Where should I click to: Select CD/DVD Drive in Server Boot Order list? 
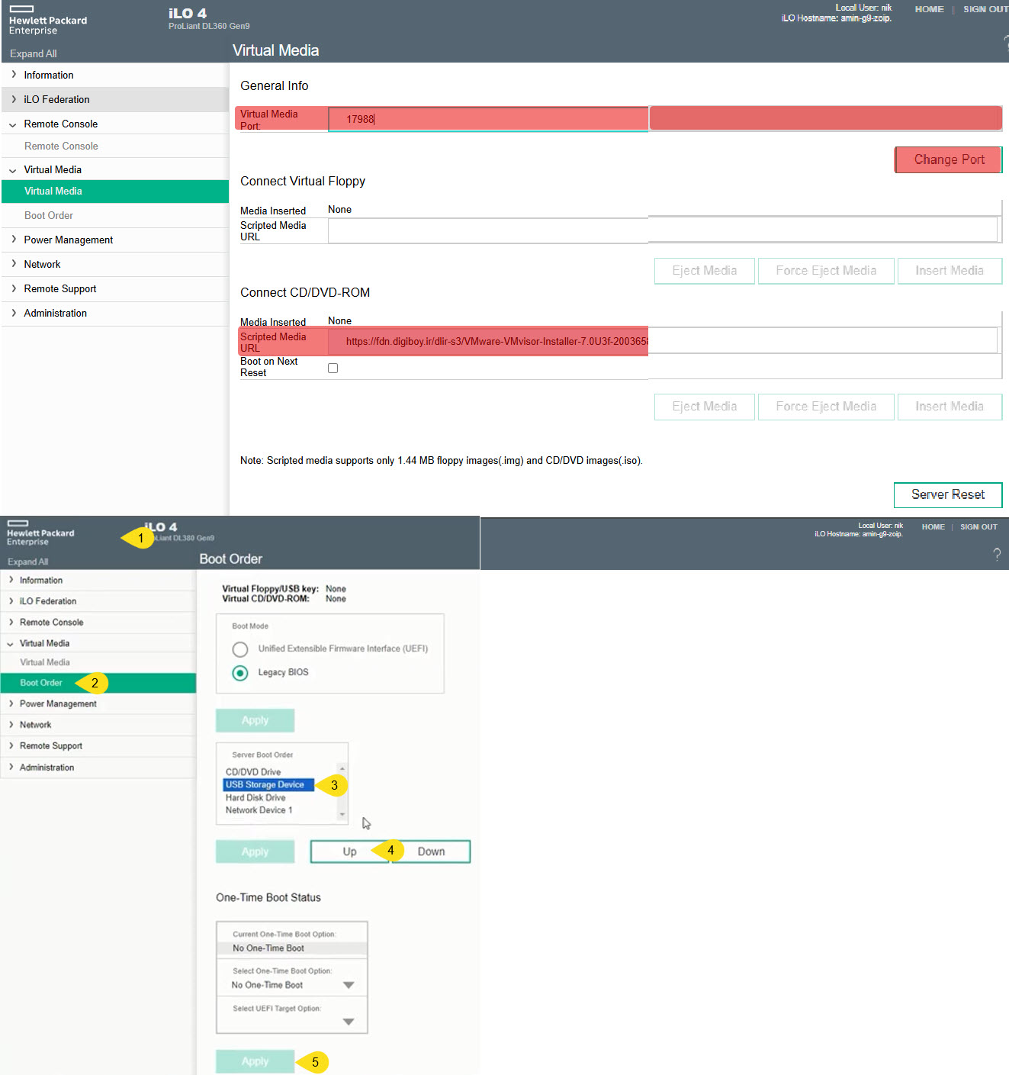point(253,772)
